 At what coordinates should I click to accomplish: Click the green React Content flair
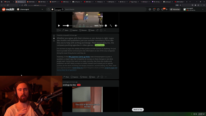click(99, 45)
